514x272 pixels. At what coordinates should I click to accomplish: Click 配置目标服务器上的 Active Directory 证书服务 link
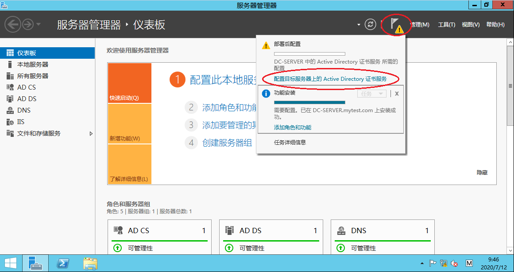pos(330,79)
